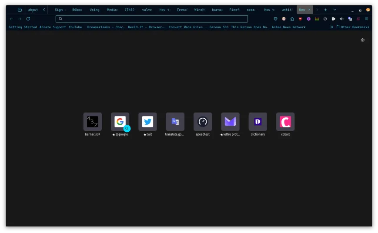Open YouTube bookmark

pyautogui.click(x=75, y=27)
